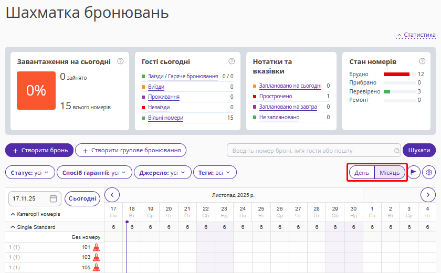This screenshot has width=441, height=273.
Task: Click the booking search input field
Action: [313, 151]
